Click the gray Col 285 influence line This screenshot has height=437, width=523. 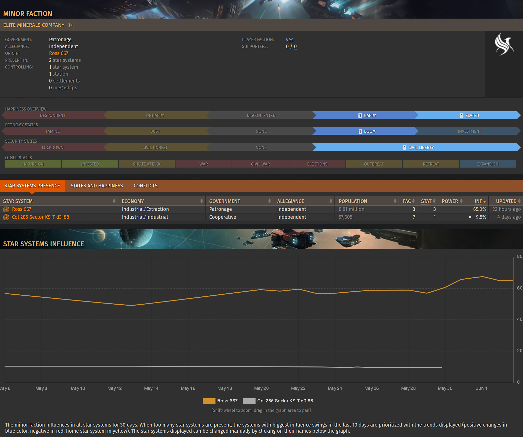(223, 366)
